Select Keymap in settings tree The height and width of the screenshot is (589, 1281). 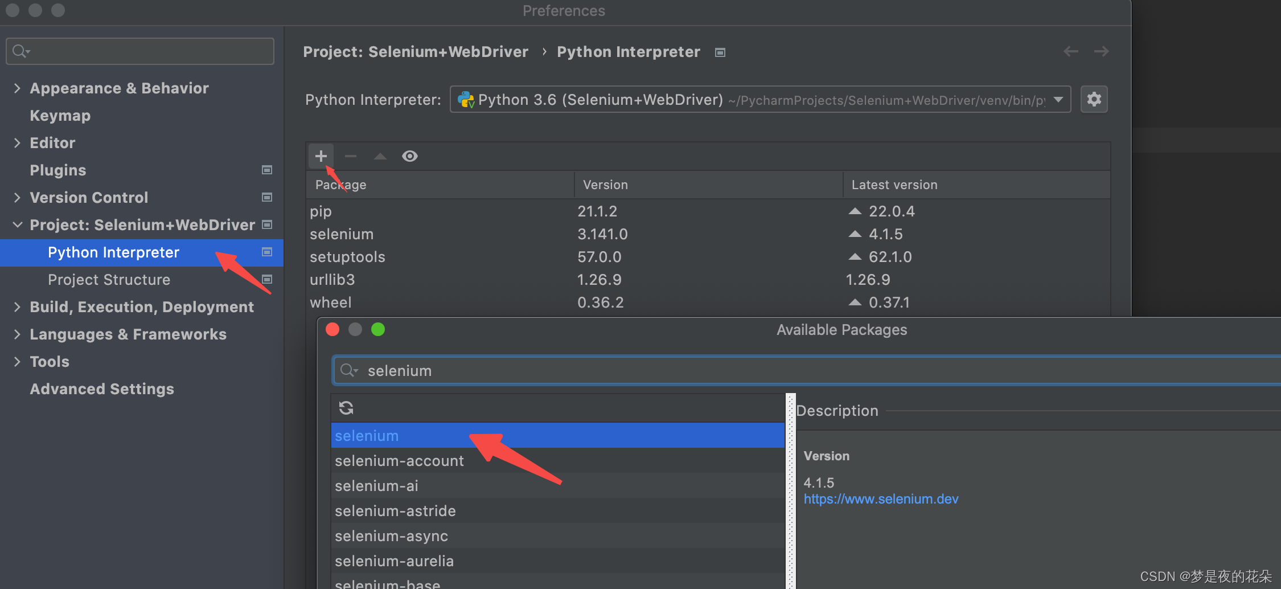point(60,116)
